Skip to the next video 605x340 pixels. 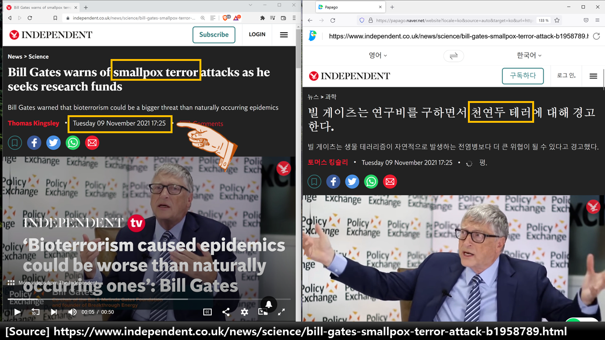click(x=54, y=312)
